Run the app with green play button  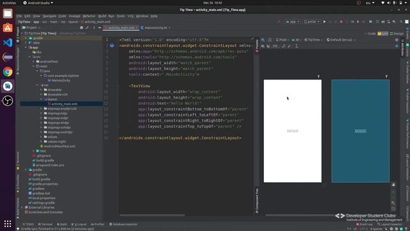(325, 22)
